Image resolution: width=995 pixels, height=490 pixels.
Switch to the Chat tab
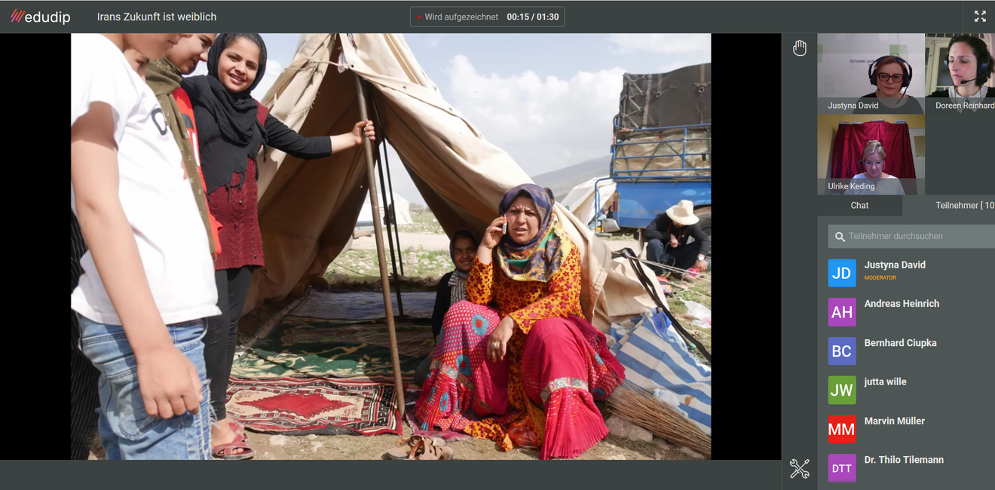pyautogui.click(x=859, y=205)
